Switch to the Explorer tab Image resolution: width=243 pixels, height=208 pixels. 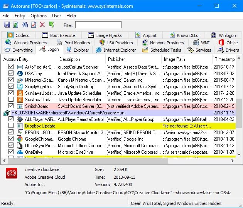78,50
